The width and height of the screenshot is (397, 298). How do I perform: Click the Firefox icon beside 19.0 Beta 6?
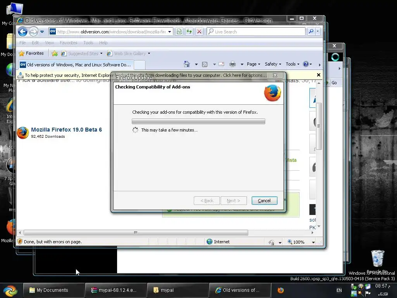click(23, 133)
